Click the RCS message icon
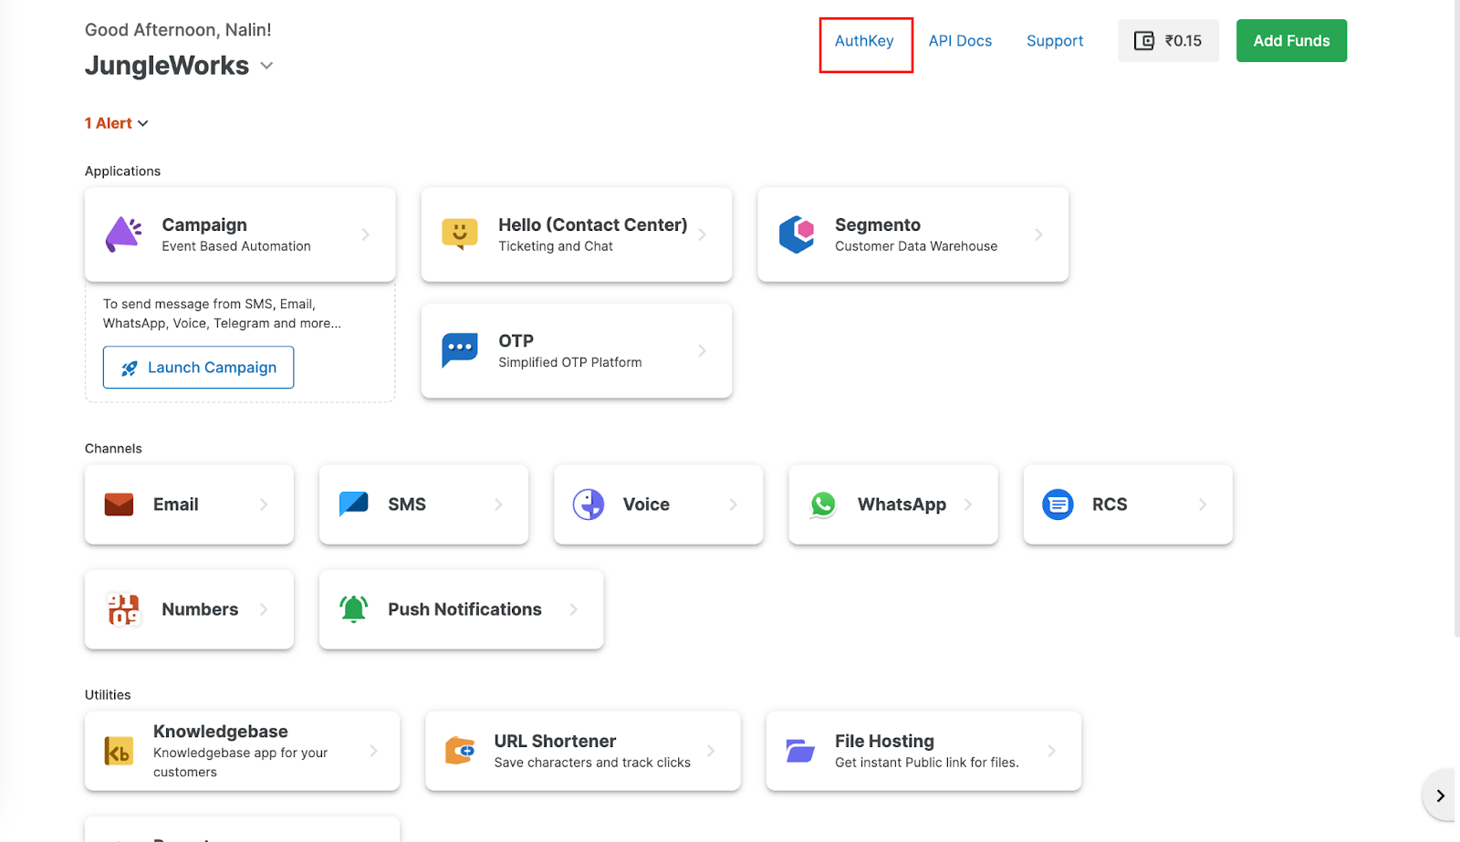The height and width of the screenshot is (842, 1460). pos(1058,504)
